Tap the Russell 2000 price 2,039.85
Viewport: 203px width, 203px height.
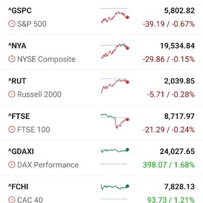(179, 81)
